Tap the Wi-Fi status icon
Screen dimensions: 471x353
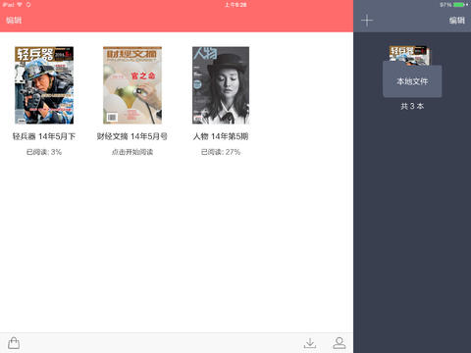pyautogui.click(x=20, y=5)
